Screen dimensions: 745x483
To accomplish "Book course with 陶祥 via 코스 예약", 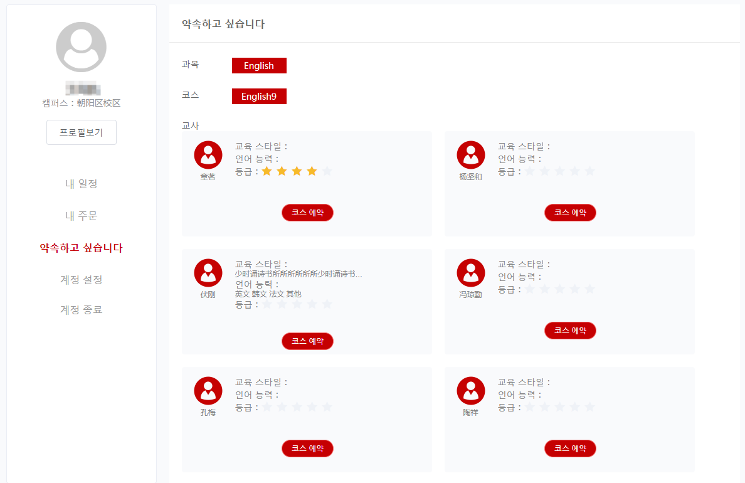I will point(570,449).
